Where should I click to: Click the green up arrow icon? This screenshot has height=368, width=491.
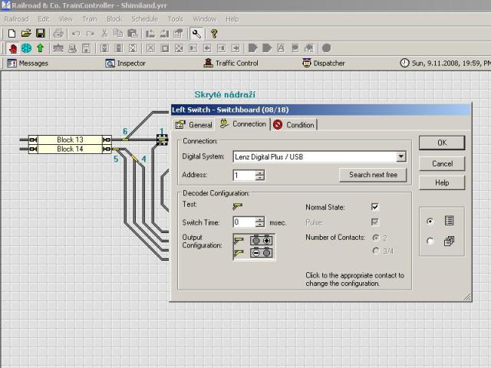click(40, 48)
